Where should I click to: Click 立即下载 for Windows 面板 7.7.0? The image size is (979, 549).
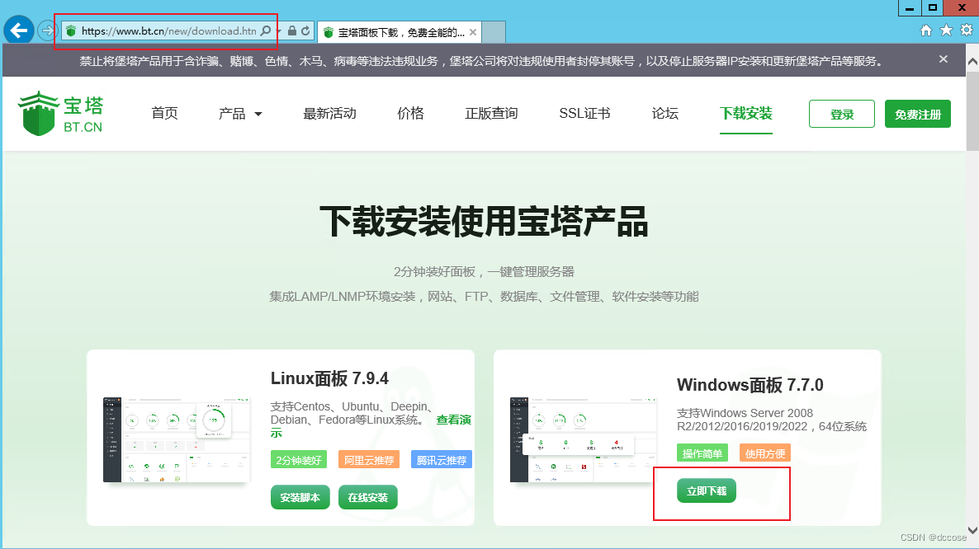click(707, 490)
